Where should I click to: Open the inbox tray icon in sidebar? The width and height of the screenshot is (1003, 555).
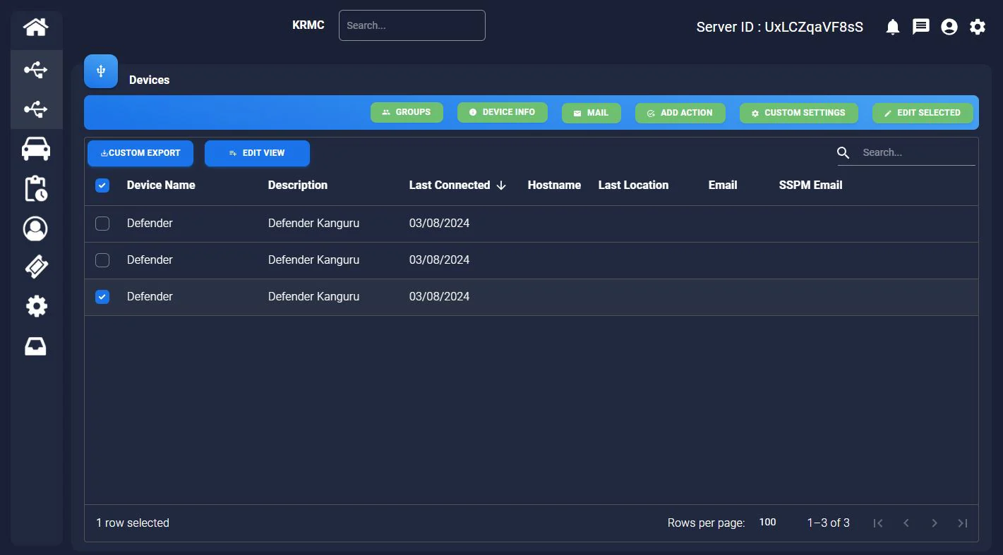click(36, 346)
